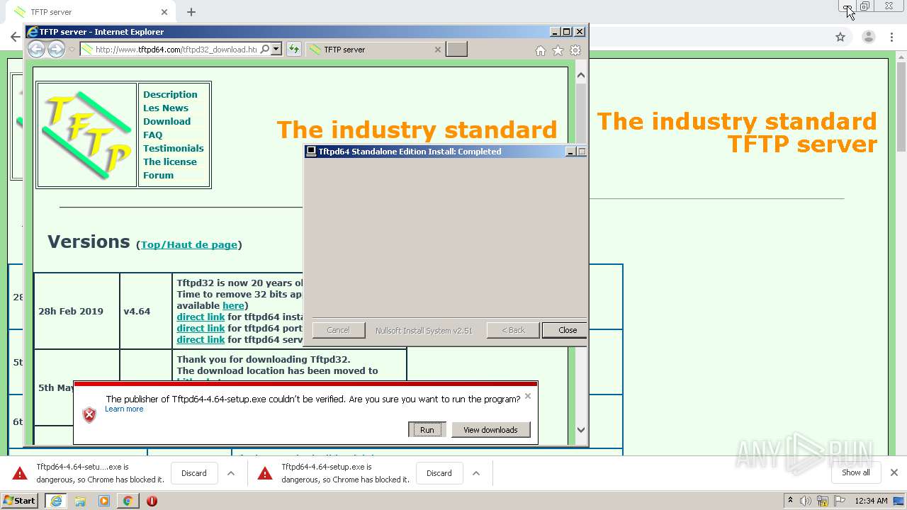Open Internet Explorer taskbar icon

(x=56, y=501)
